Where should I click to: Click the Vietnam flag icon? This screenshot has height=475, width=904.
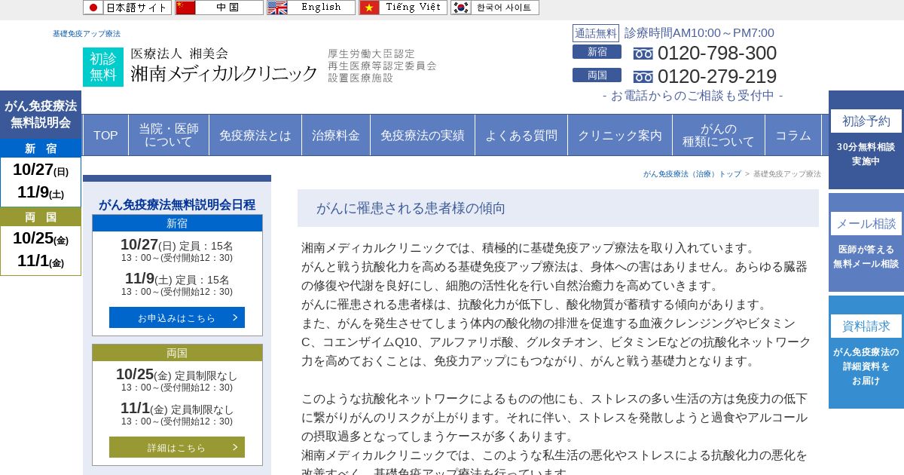(369, 8)
